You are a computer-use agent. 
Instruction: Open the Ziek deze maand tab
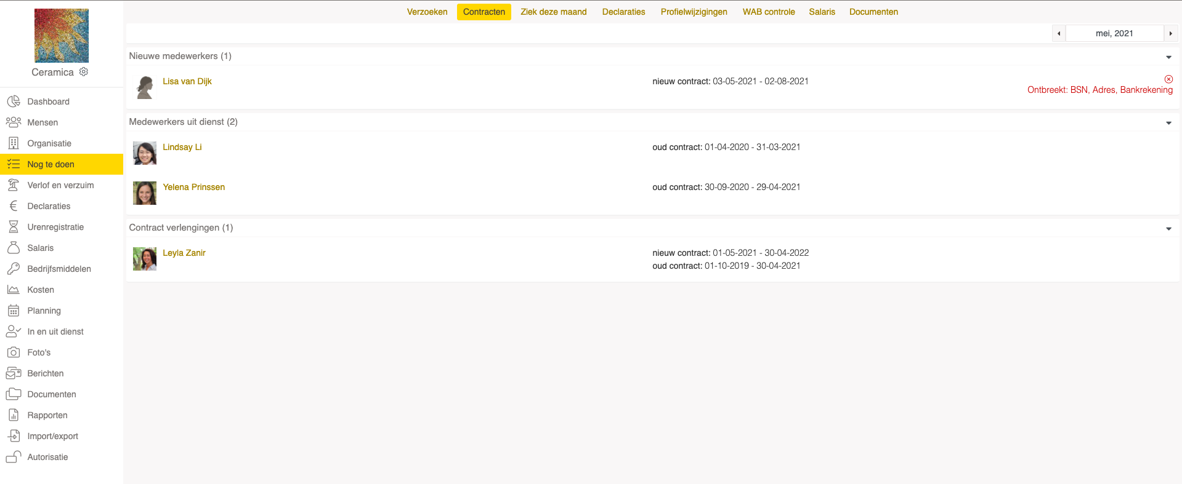pos(554,12)
